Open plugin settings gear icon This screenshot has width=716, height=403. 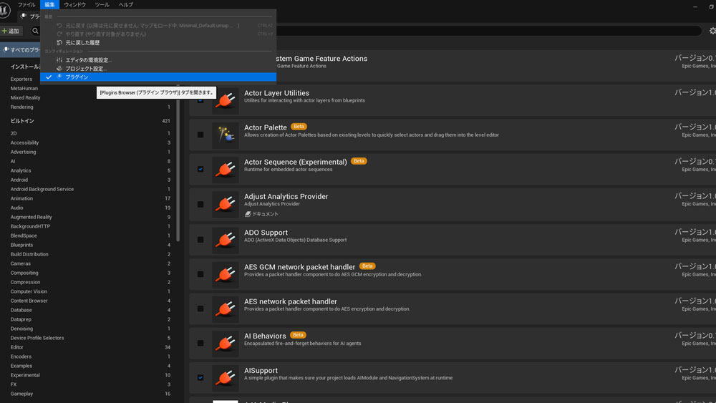712,31
